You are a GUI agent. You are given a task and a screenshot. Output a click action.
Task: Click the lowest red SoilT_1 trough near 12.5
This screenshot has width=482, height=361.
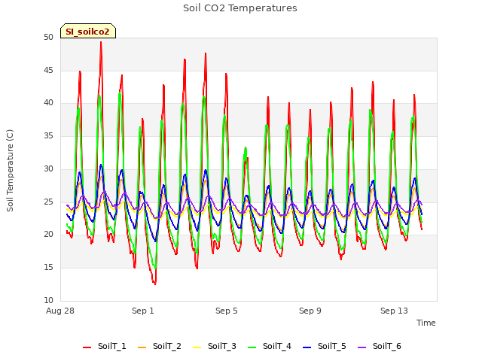click(155, 284)
